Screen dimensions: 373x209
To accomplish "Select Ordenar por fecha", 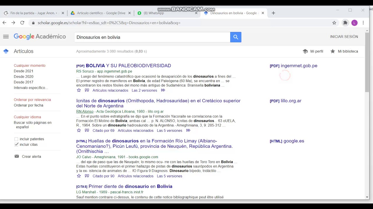I will click(28, 105).
